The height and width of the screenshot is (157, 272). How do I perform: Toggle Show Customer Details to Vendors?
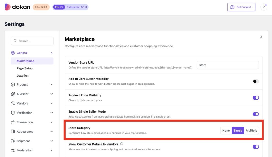point(256,147)
